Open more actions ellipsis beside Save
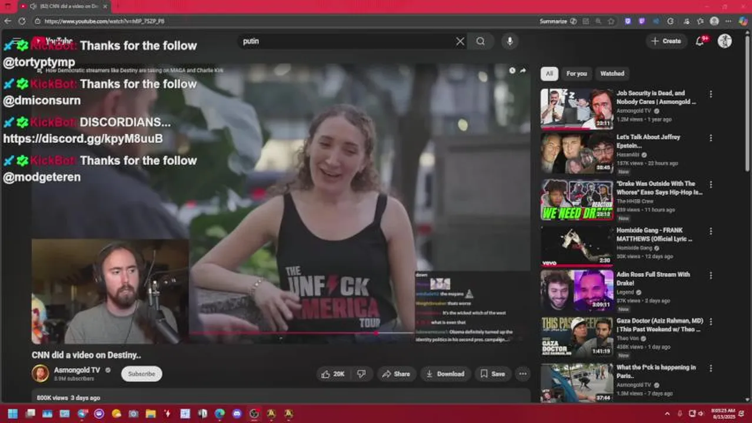This screenshot has height=423, width=752. [x=523, y=374]
